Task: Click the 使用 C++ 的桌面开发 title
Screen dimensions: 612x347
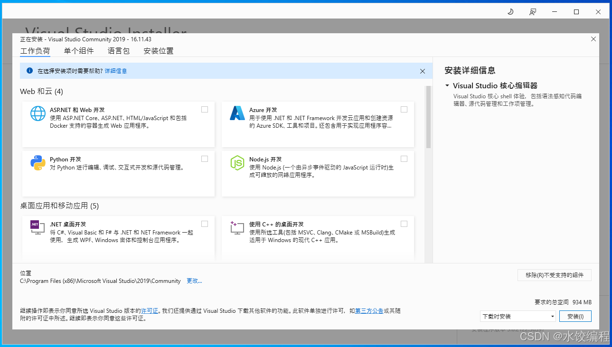Action: [276, 224]
